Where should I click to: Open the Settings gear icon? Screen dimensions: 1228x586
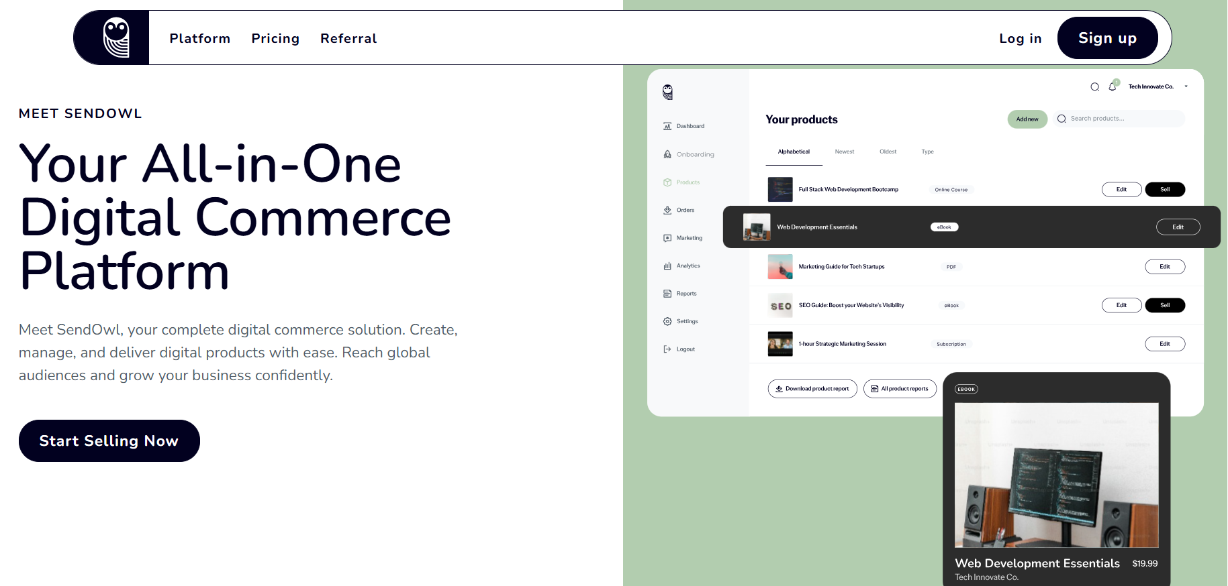click(x=667, y=321)
